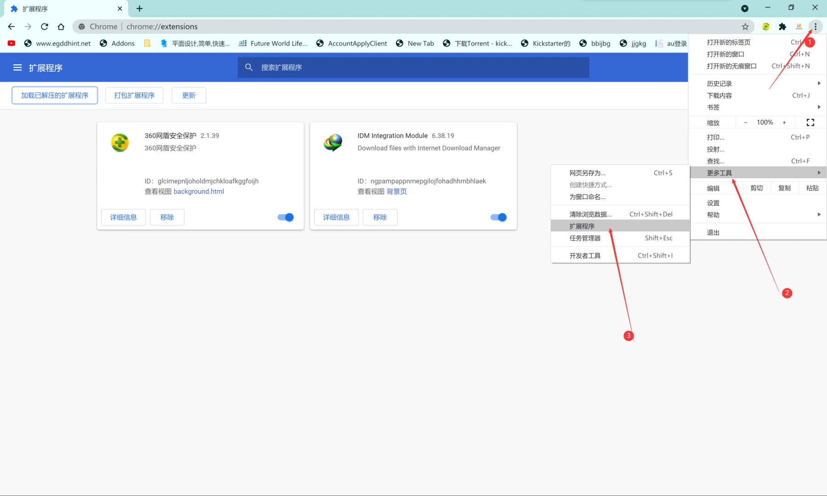Click the 打包扩展程序 button
827x496 pixels.
134,95
